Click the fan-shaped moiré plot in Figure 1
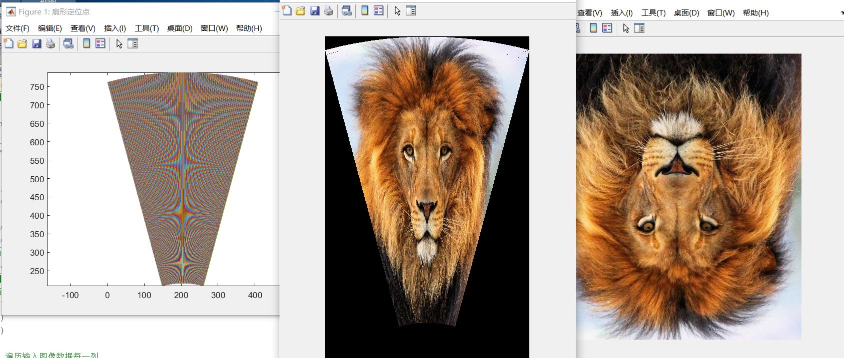Screen dimensions: 844x358 (x=183, y=179)
